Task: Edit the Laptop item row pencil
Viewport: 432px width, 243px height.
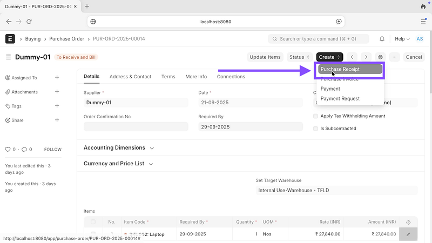Action: pyautogui.click(x=408, y=234)
